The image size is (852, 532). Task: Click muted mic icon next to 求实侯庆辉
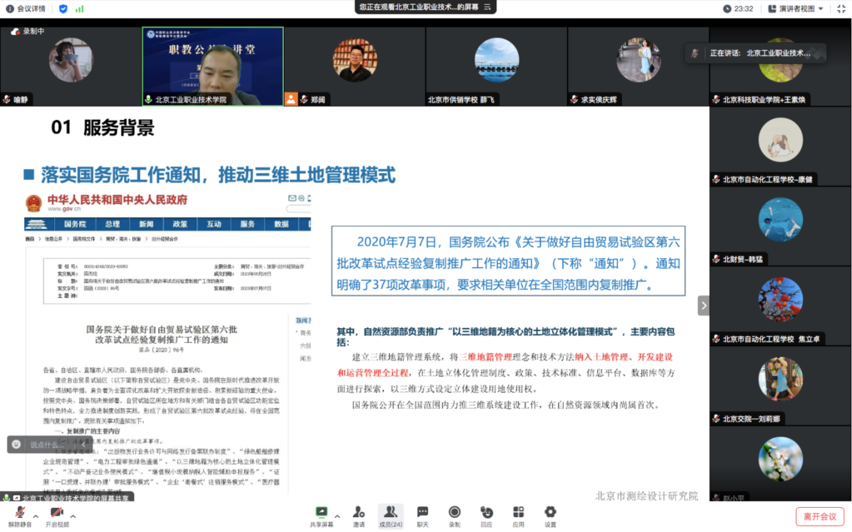[574, 99]
